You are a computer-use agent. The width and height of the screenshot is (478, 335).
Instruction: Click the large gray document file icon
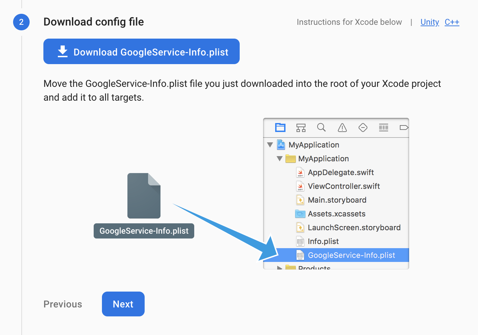144,196
